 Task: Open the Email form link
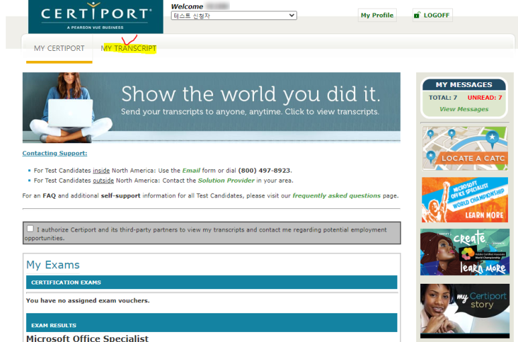[191, 171]
